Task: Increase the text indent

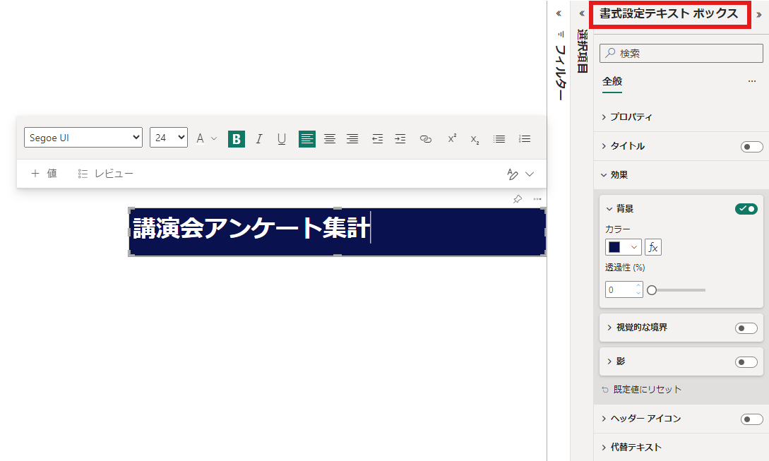Action: pyautogui.click(x=400, y=139)
